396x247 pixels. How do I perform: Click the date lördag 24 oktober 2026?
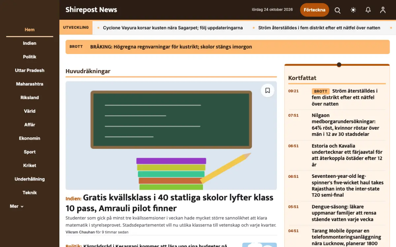pyautogui.click(x=272, y=10)
